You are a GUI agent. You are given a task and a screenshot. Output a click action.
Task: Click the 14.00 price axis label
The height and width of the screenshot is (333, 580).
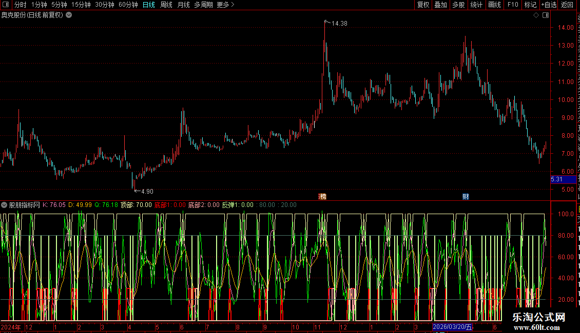tap(566, 27)
